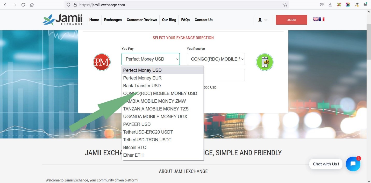The width and height of the screenshot is (371, 183).
Task: Open the Firefox hamburger menu
Action: 365,5
